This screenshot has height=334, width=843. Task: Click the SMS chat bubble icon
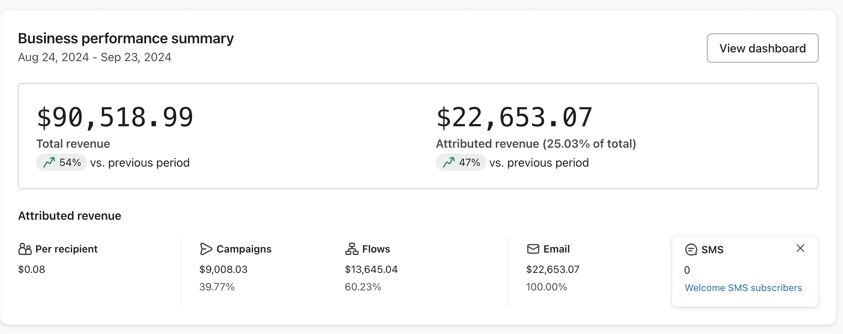coord(691,250)
